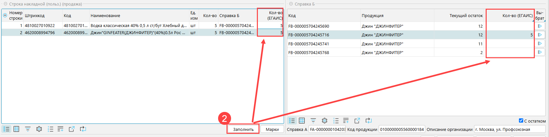
Task: Select list view icon under Справка Б table
Action: (x=292, y=121)
